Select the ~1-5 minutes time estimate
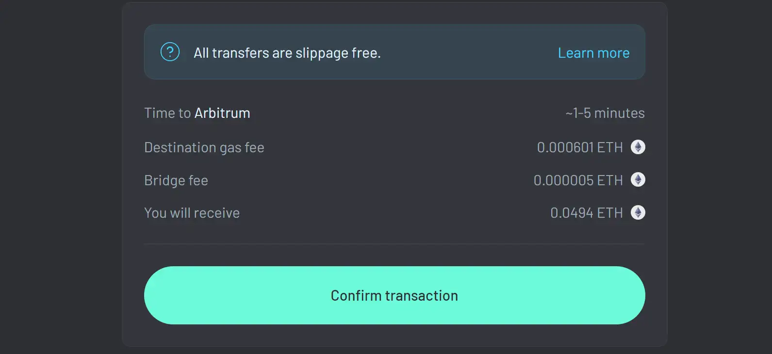The image size is (772, 354). tap(605, 113)
